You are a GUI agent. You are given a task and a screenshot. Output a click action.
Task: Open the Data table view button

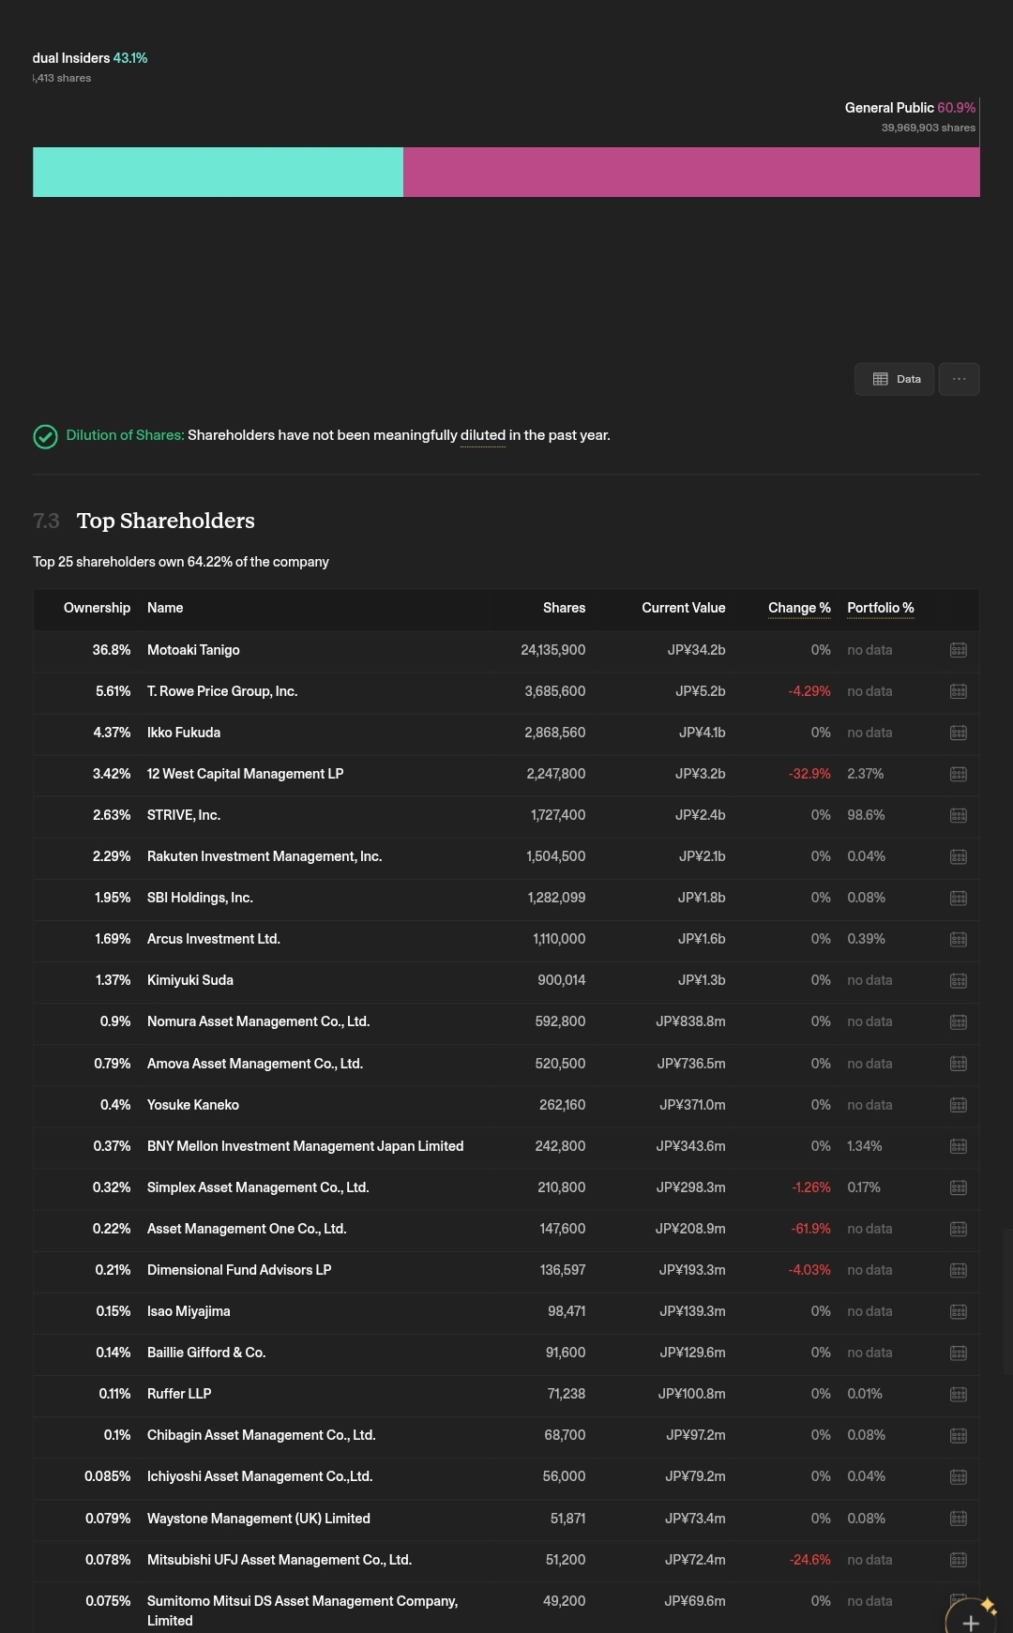(x=894, y=379)
